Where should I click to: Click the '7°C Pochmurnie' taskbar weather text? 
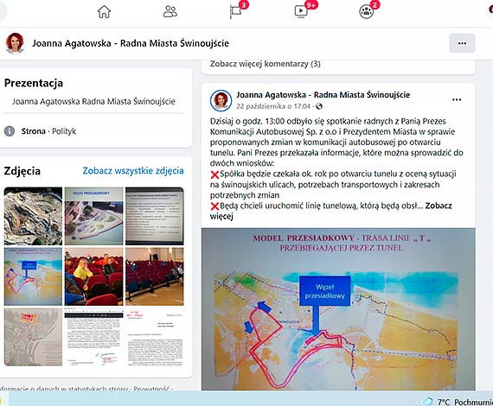465,402
